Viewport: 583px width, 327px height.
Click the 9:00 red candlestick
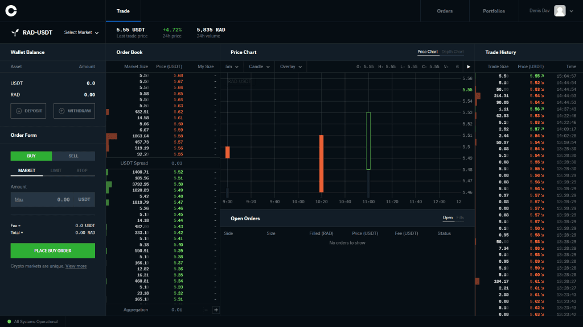point(228,152)
